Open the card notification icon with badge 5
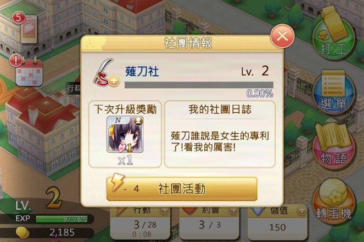 (26, 28)
